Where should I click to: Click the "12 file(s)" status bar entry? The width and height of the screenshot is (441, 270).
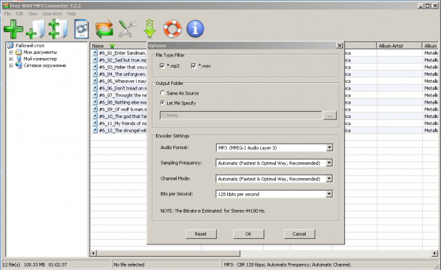coord(11,264)
